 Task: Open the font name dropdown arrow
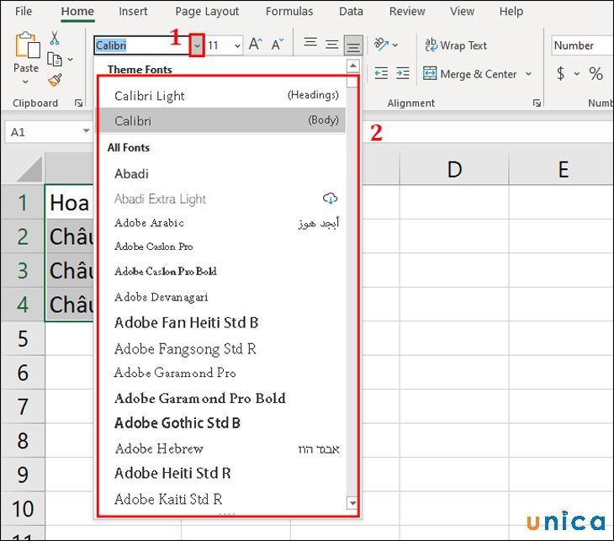point(197,45)
